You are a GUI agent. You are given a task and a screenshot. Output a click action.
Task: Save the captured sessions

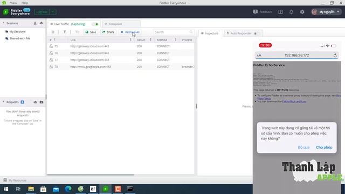[x=91, y=32]
